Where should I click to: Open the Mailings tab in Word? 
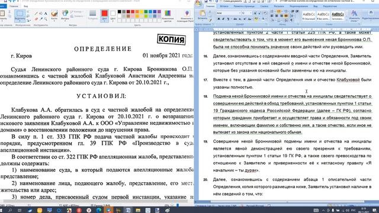point(279,7)
